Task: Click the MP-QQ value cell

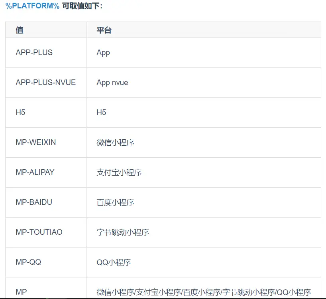Action: [x=46, y=262]
